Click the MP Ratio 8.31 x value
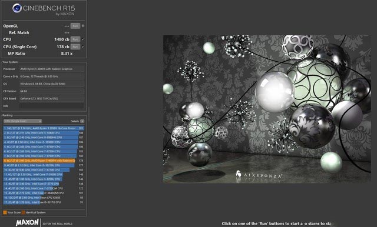Screen dimensions: 377x227 pos(67,54)
